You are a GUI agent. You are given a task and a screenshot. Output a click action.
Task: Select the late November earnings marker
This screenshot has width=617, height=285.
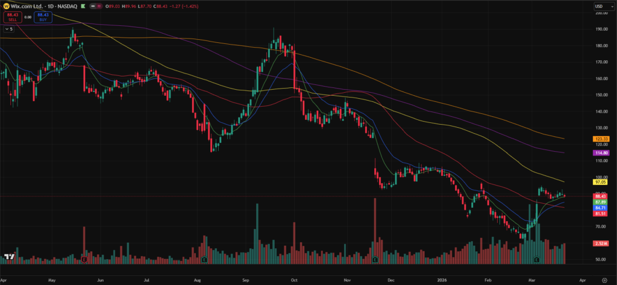coord(375,260)
